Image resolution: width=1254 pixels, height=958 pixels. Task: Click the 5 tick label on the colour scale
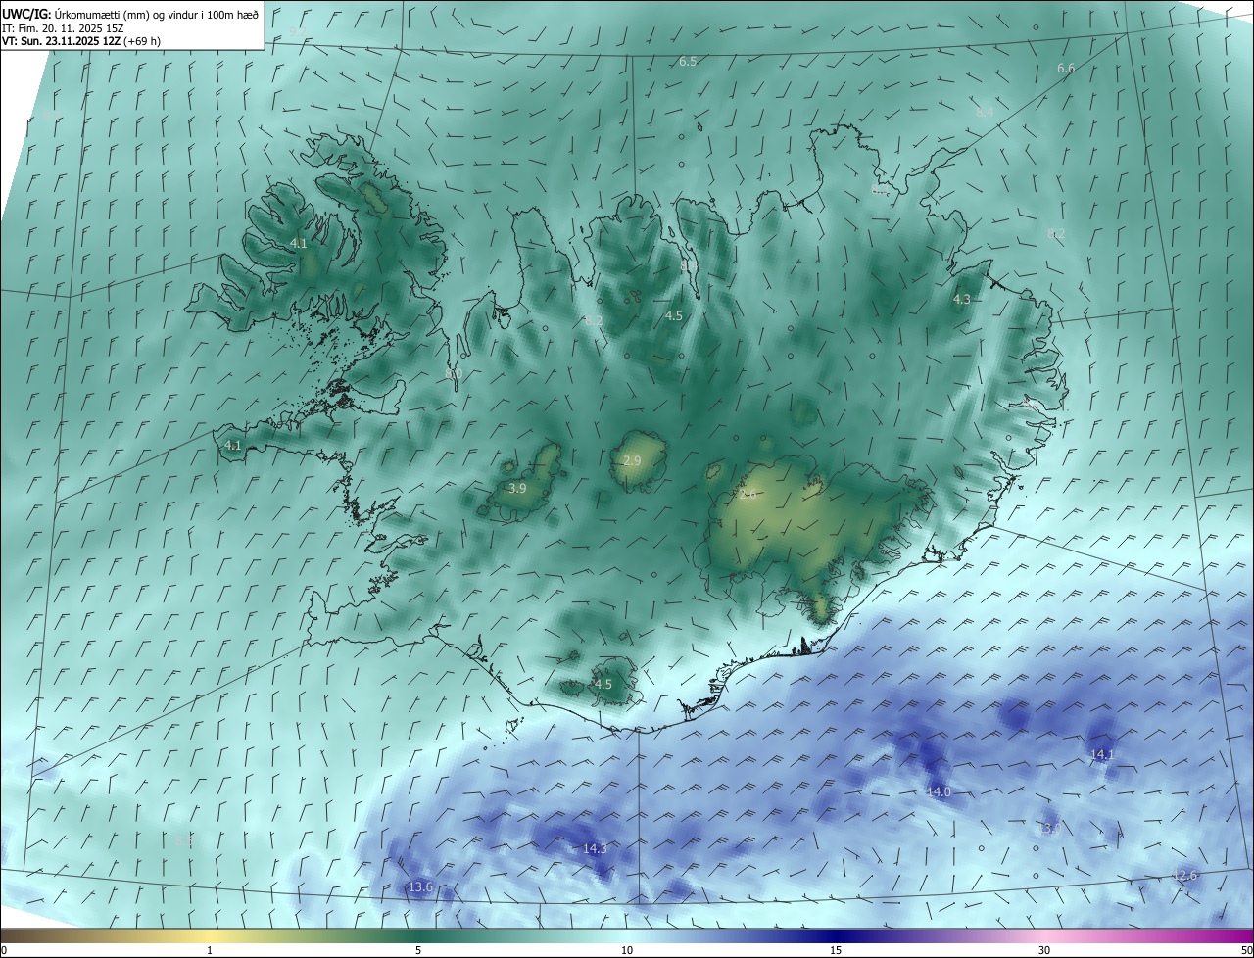[x=418, y=950]
